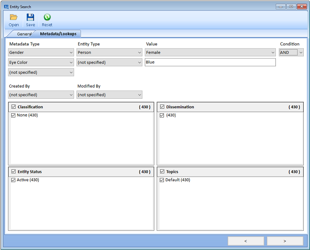The width and height of the screenshot is (310, 250).
Task: Uncheck the Default (430) topic checkbox
Action: [162, 180]
